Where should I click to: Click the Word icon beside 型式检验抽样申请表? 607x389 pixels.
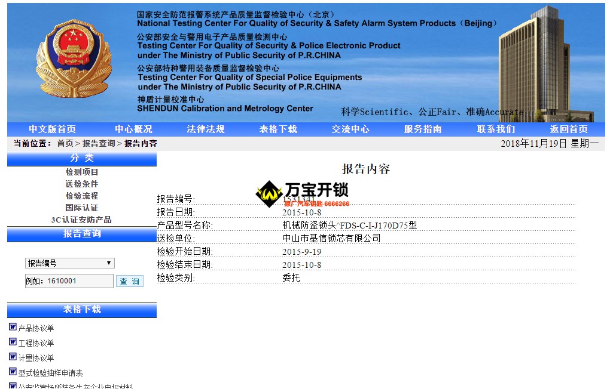tap(13, 372)
